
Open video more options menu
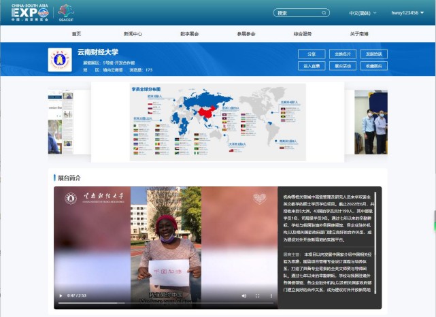click(269, 296)
